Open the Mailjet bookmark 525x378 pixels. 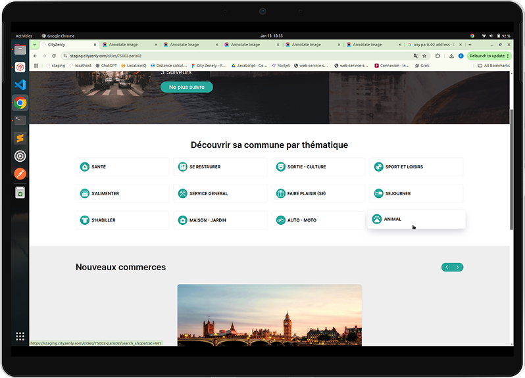[281, 66]
